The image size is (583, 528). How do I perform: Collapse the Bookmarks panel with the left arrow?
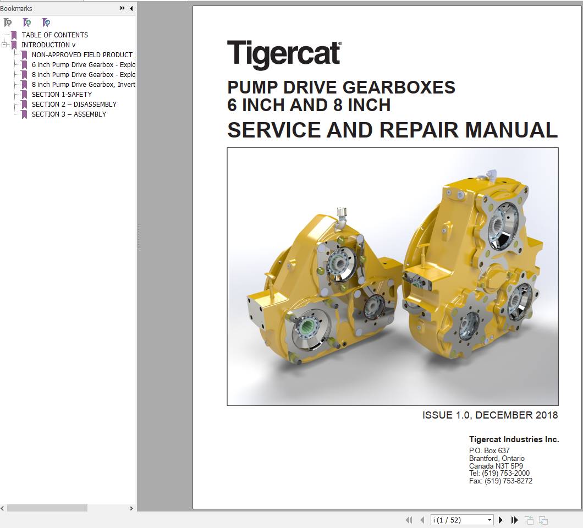point(130,8)
